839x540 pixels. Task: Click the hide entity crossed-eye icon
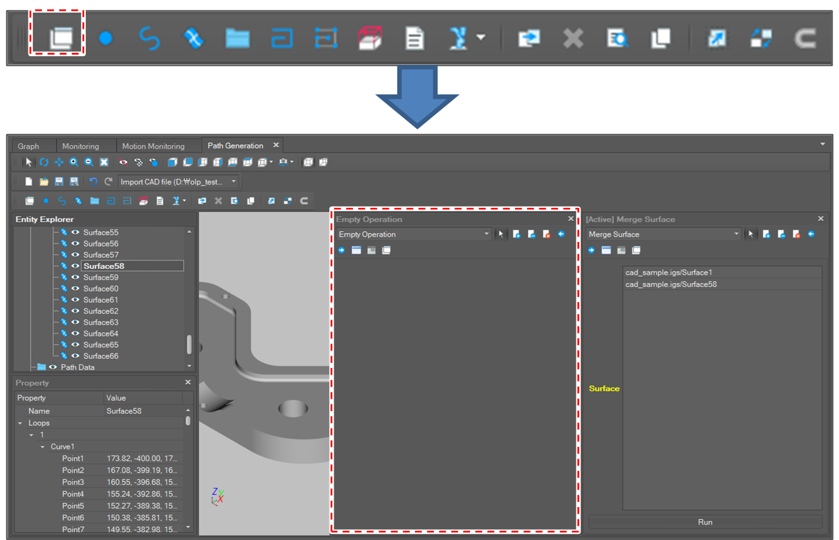click(x=123, y=162)
